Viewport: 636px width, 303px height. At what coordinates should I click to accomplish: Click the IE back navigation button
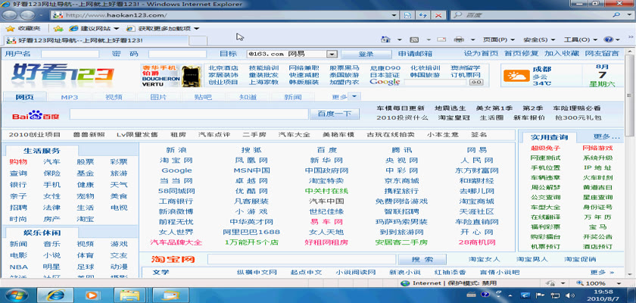11,14
